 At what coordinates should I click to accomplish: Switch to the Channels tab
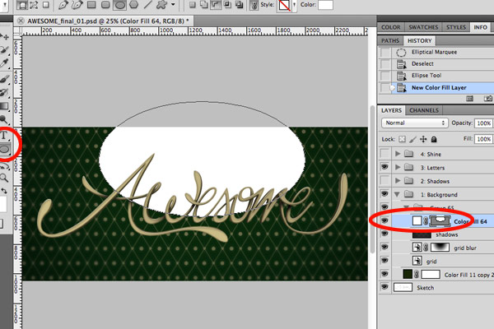424,110
